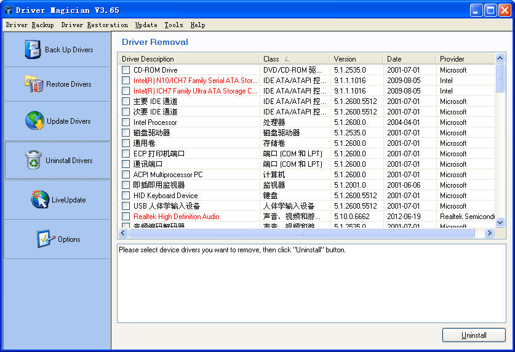515x352 pixels.
Task: Open the Tools menu
Action: point(174,25)
